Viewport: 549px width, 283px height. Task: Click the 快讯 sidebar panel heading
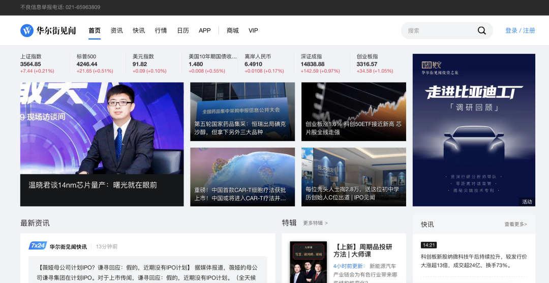coord(427,224)
